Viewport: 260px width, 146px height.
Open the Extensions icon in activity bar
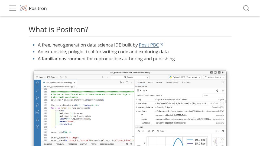tap(37, 112)
